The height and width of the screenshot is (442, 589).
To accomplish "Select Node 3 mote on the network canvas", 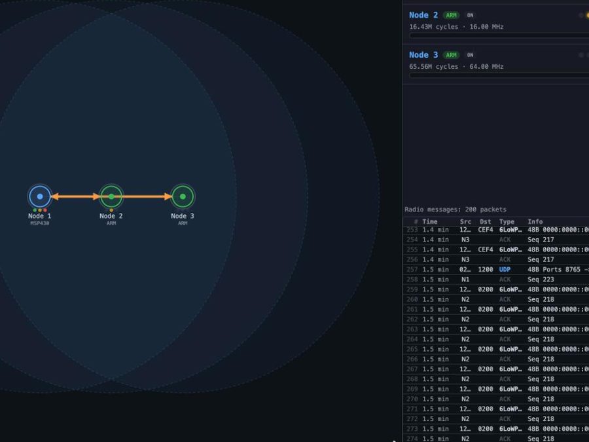I will [x=183, y=196].
